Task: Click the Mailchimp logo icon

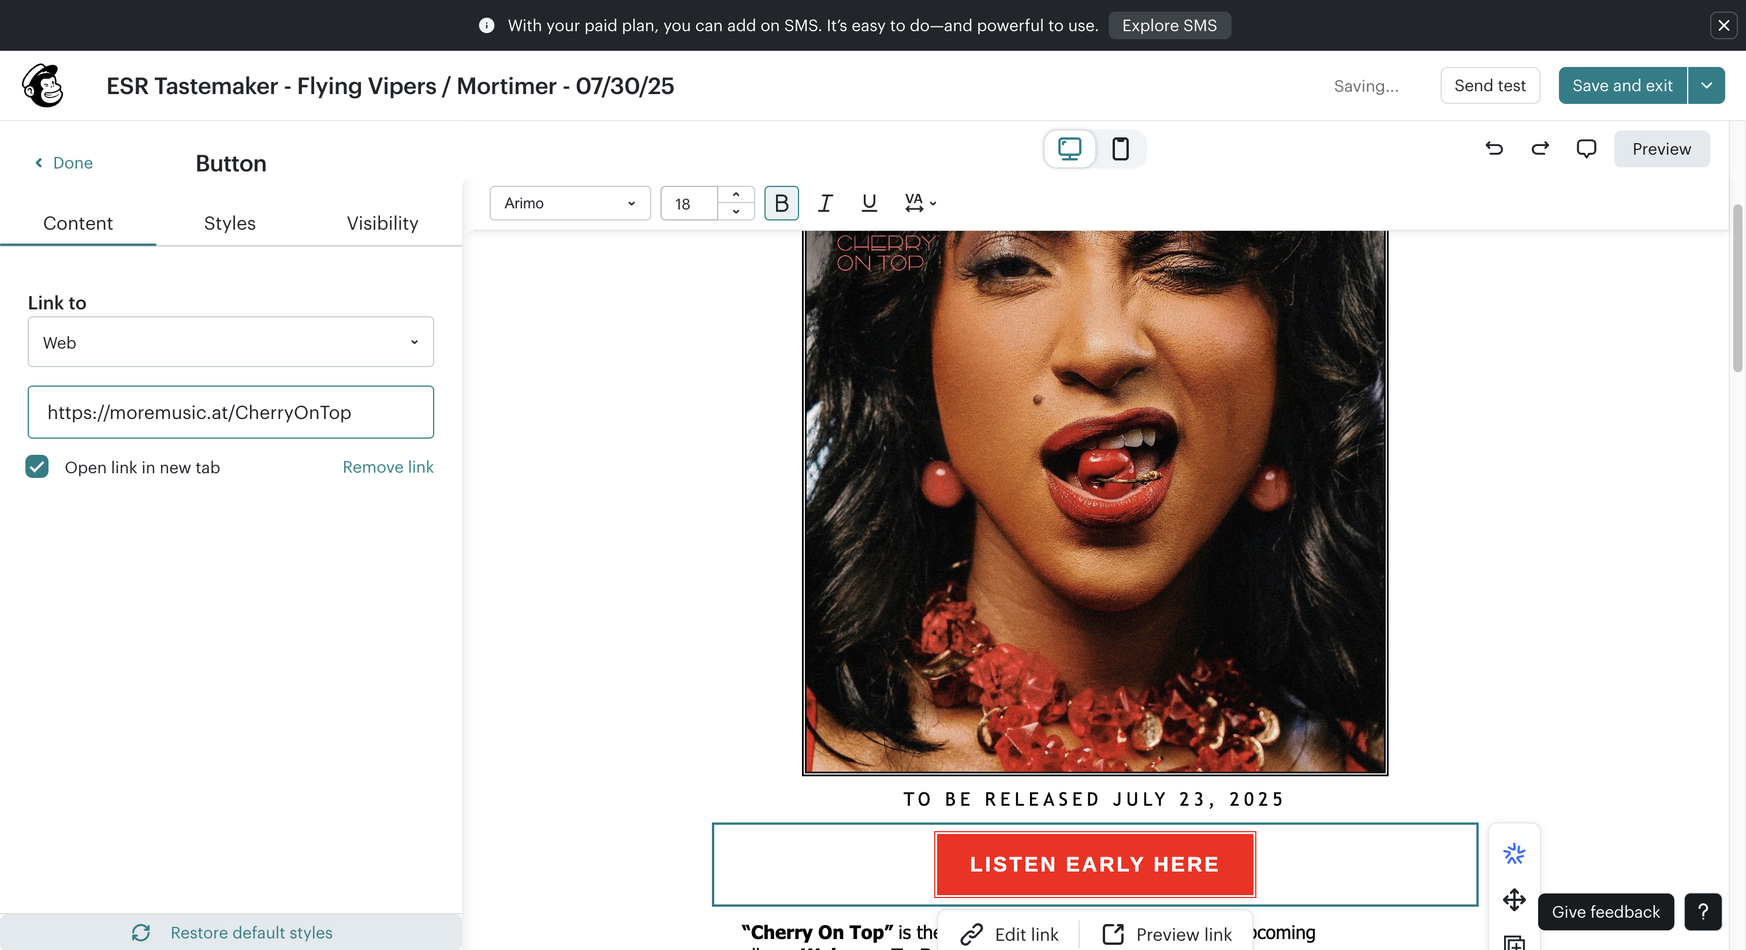Action: (43, 86)
